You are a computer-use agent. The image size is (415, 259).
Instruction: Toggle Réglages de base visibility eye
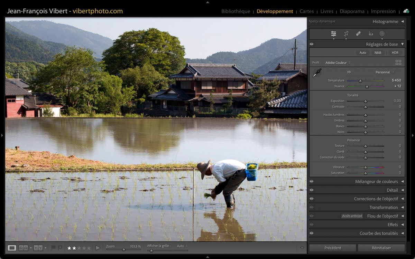312,44
